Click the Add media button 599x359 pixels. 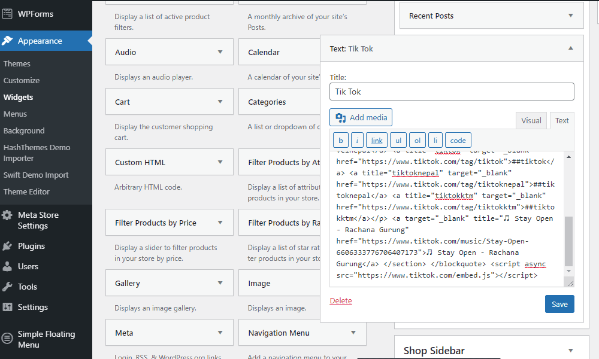pos(361,117)
